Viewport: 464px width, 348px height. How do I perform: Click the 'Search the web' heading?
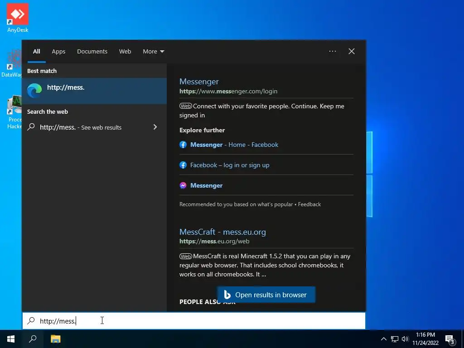click(x=48, y=111)
